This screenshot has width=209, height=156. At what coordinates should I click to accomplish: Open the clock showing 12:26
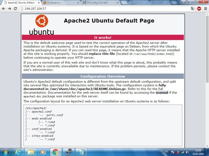pyautogui.click(x=198, y=152)
